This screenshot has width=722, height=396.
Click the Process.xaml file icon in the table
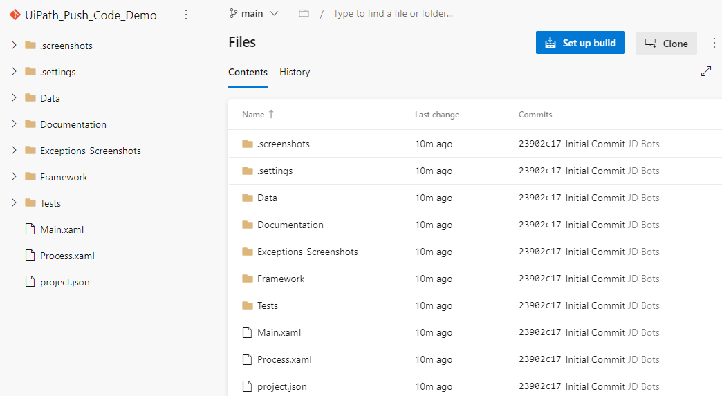(248, 359)
